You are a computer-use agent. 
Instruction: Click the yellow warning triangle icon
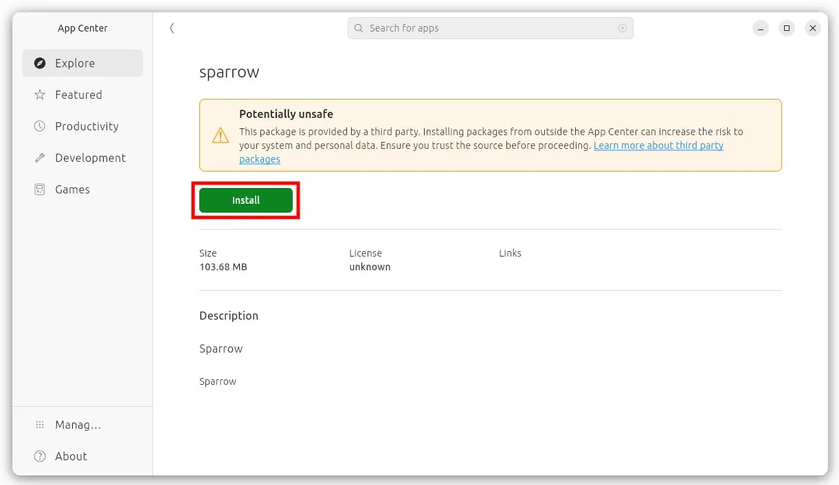coord(221,135)
